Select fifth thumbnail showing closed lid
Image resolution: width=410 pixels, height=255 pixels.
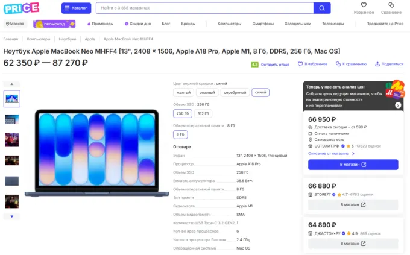coord(12,181)
